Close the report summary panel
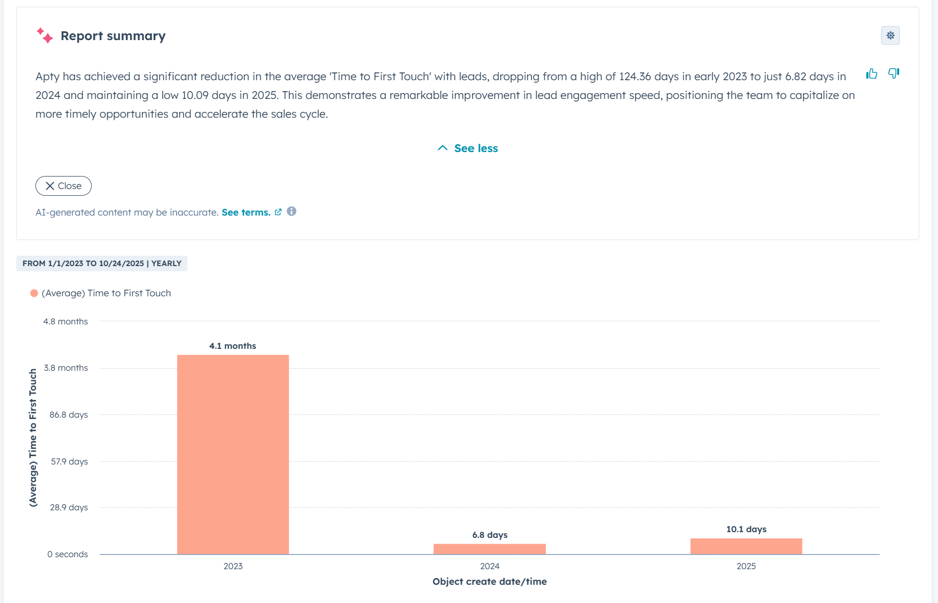Screen dimensions: 938x603 tap(64, 186)
